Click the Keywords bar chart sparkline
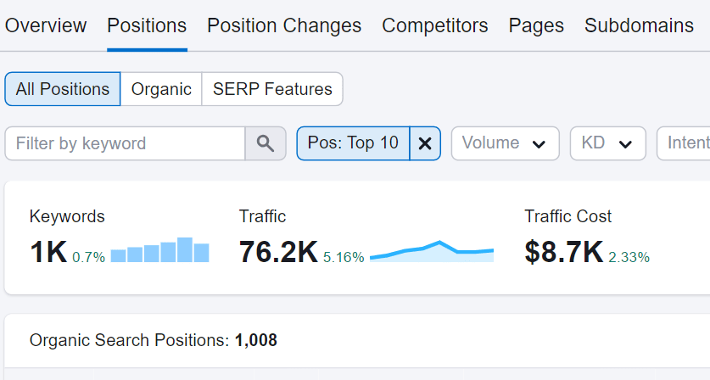Screen dimensions: 710x380 (159, 250)
